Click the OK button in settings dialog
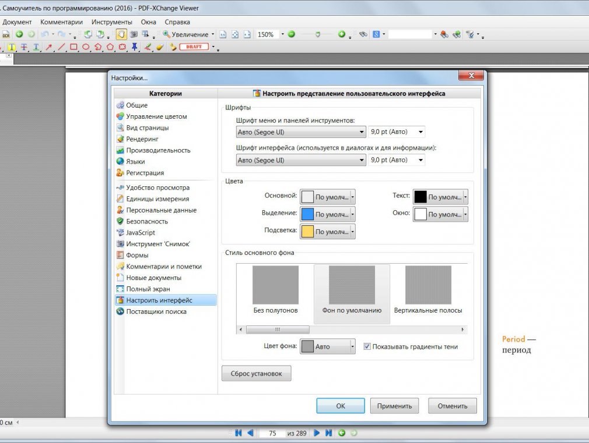This screenshot has height=443, width=589. (x=341, y=406)
